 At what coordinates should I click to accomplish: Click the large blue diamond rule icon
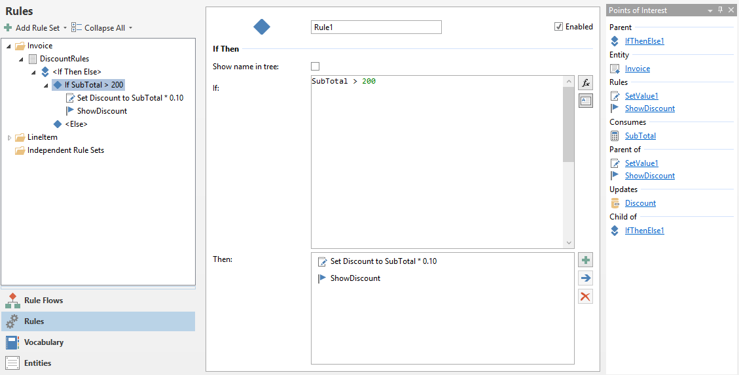pyautogui.click(x=262, y=27)
